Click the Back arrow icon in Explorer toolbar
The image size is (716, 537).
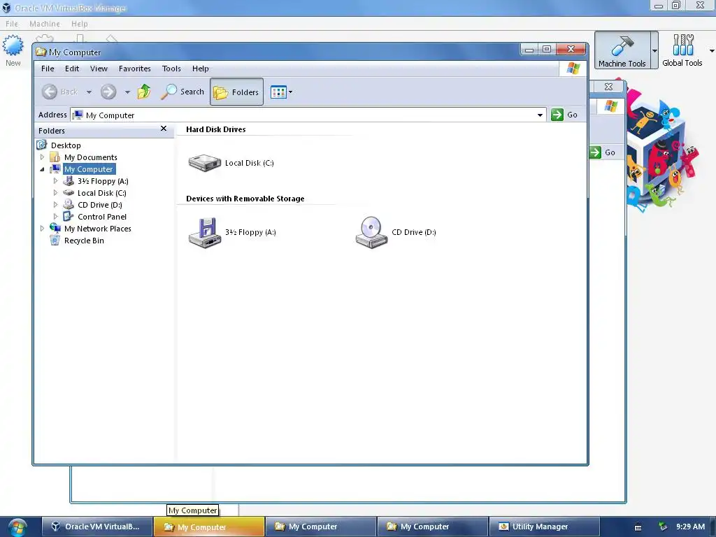[50, 92]
